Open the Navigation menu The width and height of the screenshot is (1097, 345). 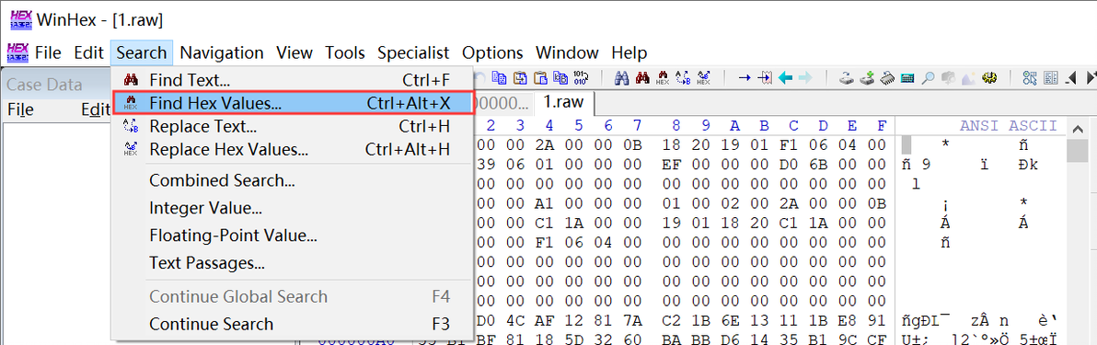(x=222, y=52)
